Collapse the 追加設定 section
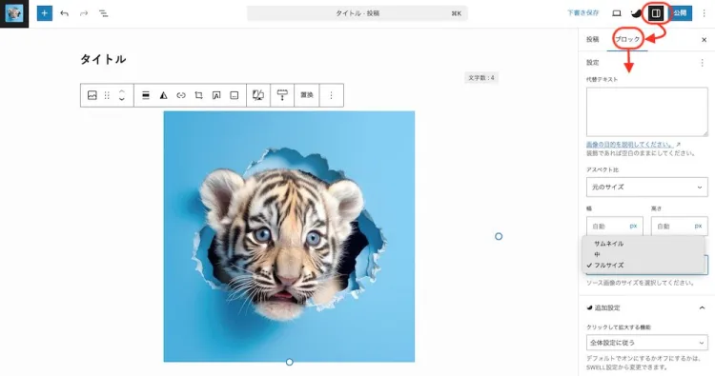The width and height of the screenshot is (715, 376). [x=702, y=307]
